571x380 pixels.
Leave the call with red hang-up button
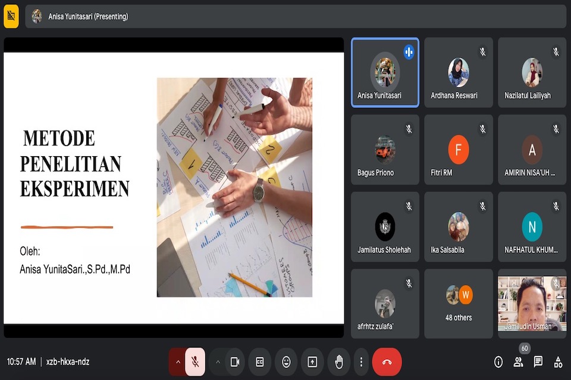(x=387, y=362)
